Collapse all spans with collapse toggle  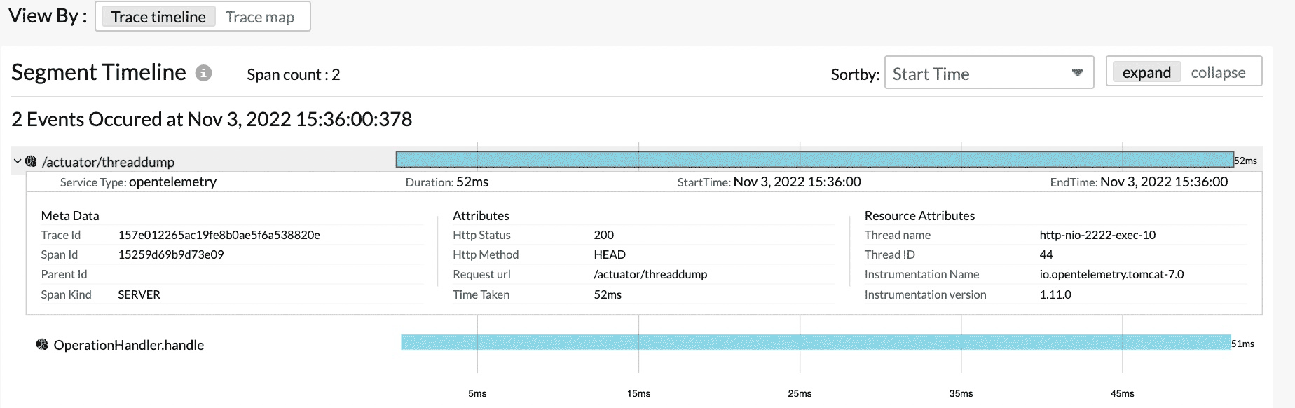(x=1218, y=72)
